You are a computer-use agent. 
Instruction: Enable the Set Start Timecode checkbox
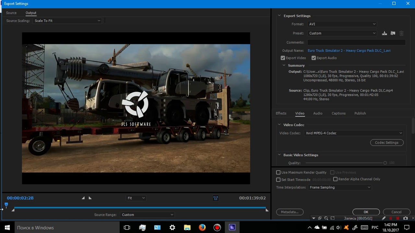pos(278,180)
